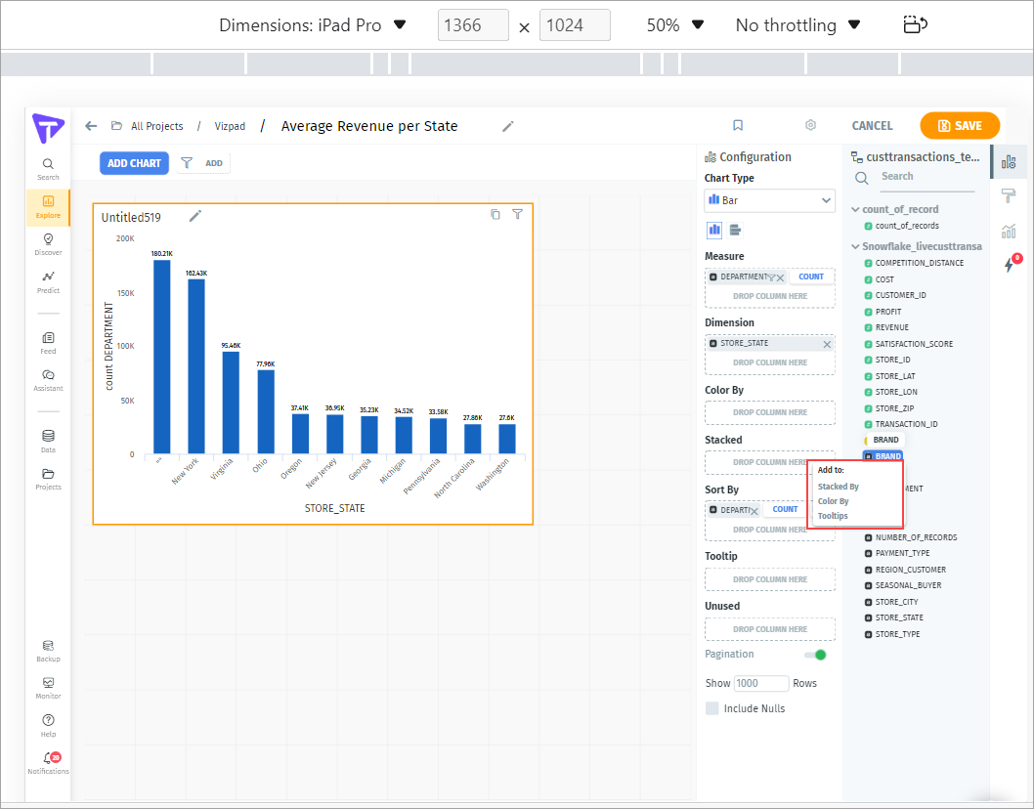Click CANCEL in the header
The height and width of the screenshot is (809, 1034).
pos(872,126)
